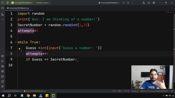Viewport: 175px width, 98px height.
Task: Open the Run tool window in sidebar
Action: tap(2, 61)
